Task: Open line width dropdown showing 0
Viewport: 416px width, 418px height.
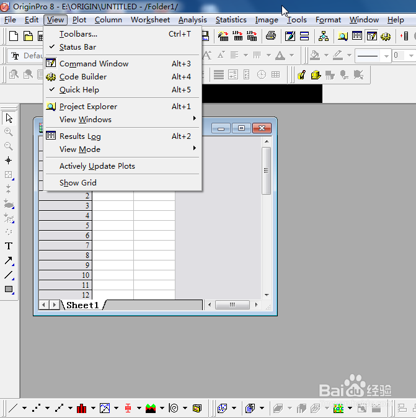Action: [x=411, y=56]
